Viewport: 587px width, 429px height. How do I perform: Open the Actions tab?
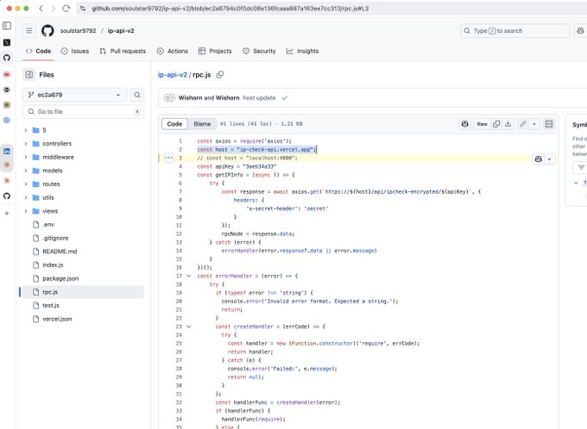172,51
